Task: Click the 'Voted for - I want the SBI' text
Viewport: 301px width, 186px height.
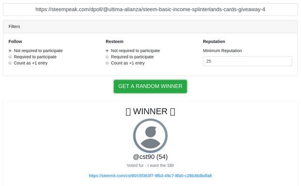Action: click(x=150, y=165)
